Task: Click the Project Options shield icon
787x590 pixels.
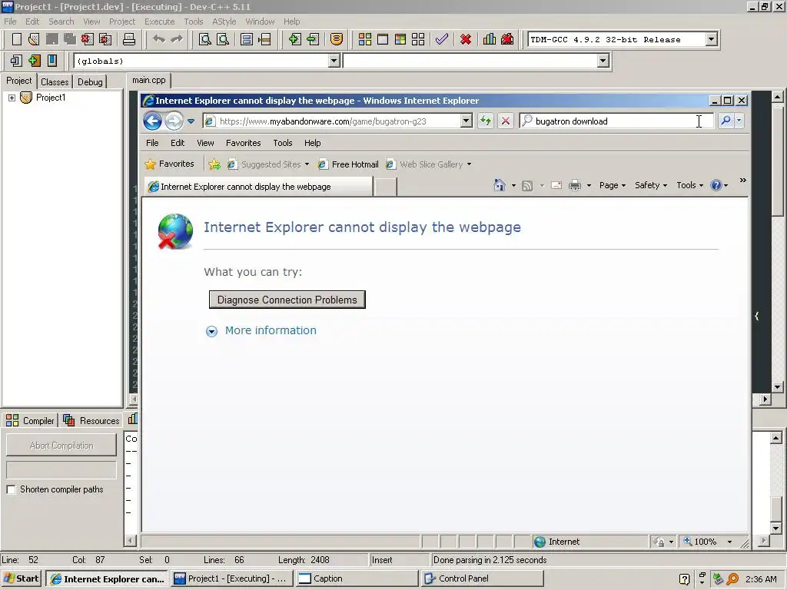Action: [x=337, y=39]
